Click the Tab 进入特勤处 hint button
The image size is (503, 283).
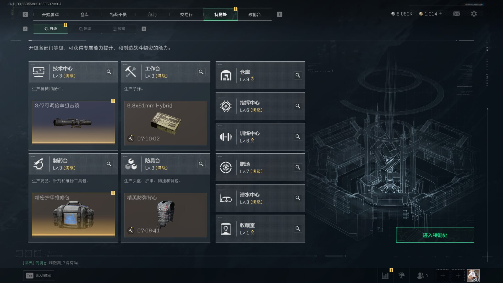click(x=39, y=276)
